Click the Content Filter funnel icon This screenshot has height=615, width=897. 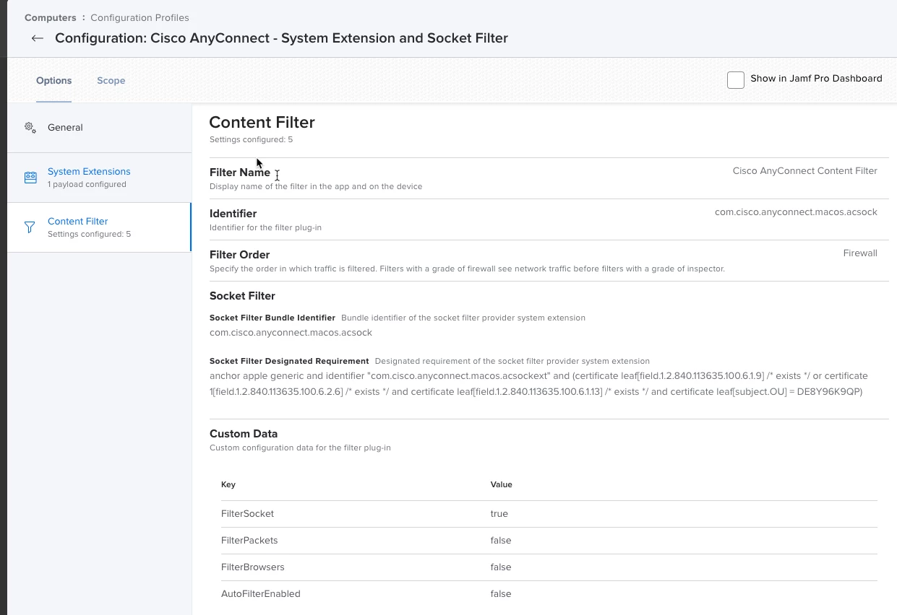(x=30, y=227)
